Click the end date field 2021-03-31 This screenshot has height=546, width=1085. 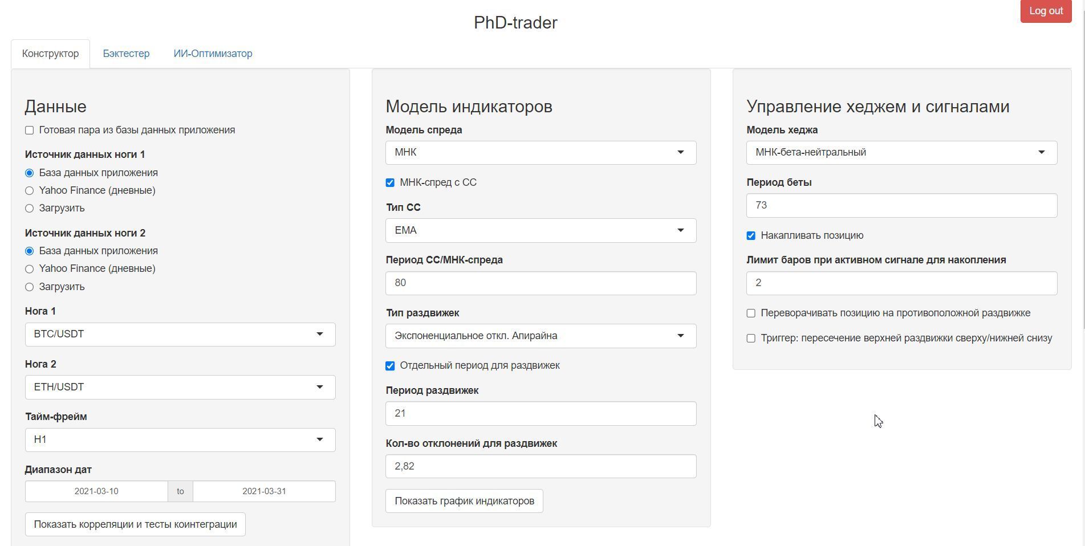263,491
